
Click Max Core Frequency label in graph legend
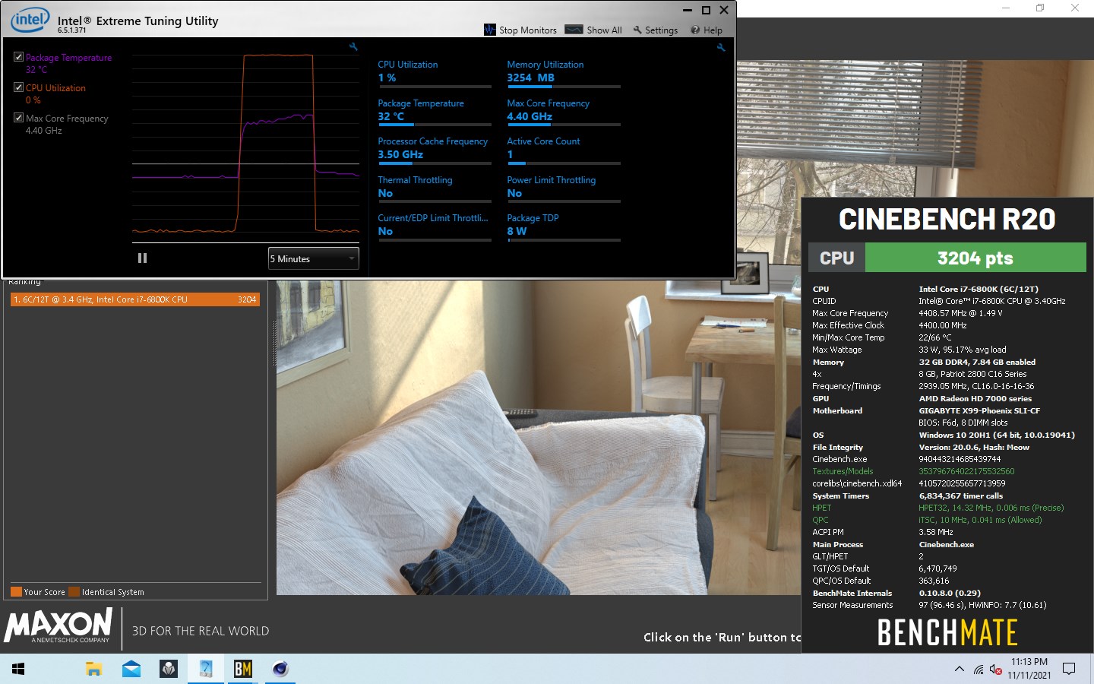(67, 119)
